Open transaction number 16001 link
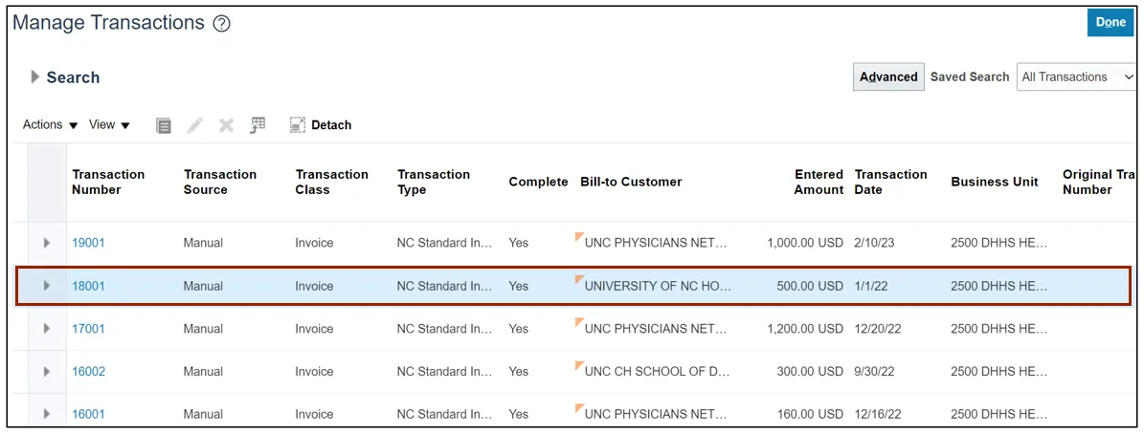Image resolution: width=1144 pixels, height=434 pixels. [88, 415]
